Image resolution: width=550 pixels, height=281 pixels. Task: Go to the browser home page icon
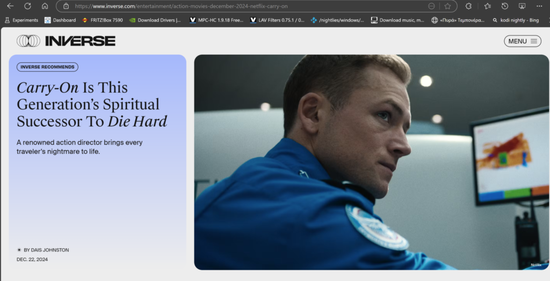point(45,6)
